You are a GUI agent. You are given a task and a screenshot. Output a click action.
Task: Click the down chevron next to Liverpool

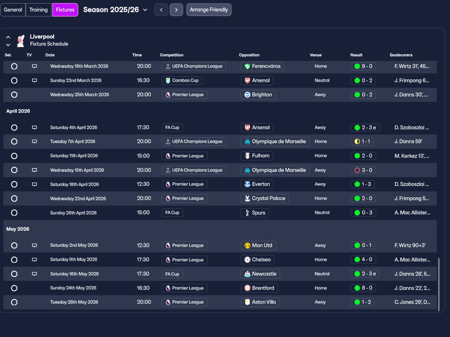[8, 45]
